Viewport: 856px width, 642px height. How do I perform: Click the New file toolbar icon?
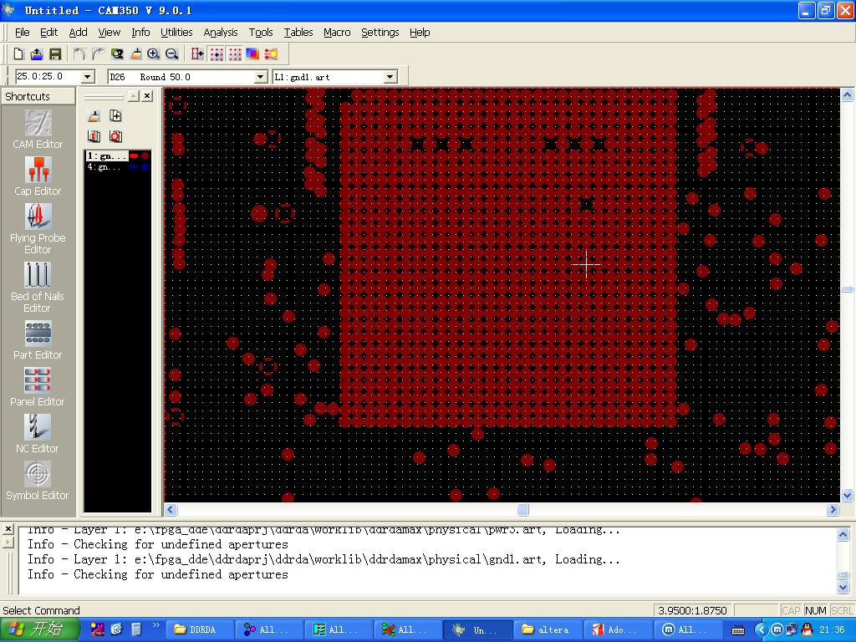pos(18,53)
